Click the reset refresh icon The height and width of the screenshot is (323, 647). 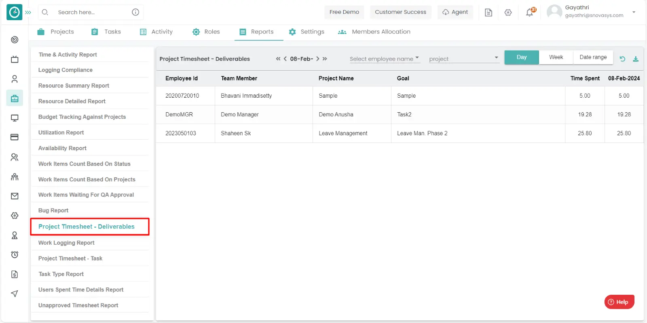(623, 59)
